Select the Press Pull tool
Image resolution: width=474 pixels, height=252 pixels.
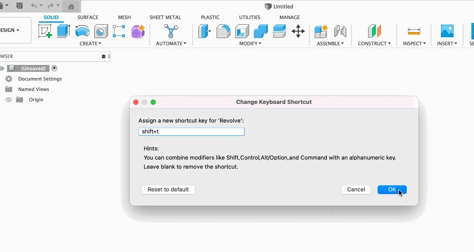(x=204, y=31)
